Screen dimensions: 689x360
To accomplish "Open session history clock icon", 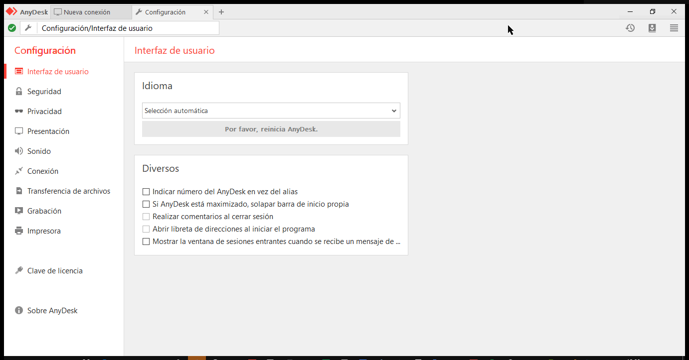I will (630, 28).
